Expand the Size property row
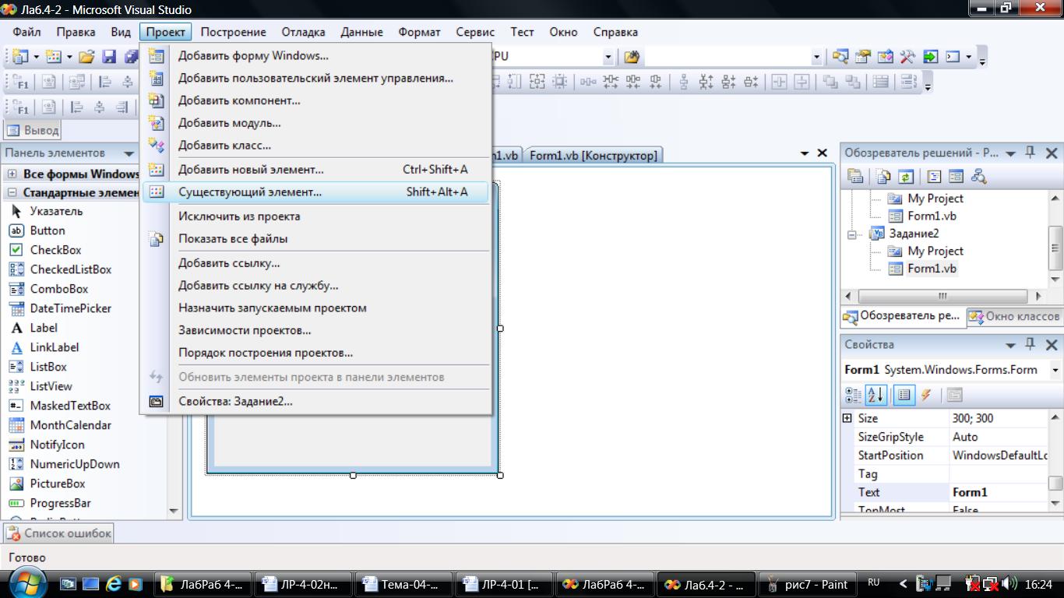 [x=847, y=418]
